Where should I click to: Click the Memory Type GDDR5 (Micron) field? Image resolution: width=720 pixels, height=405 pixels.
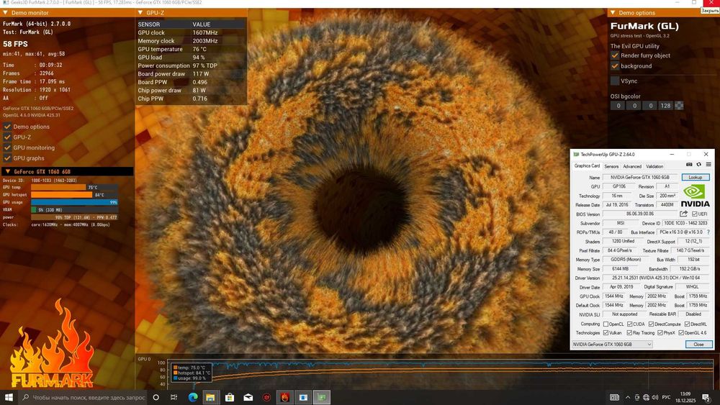(626, 260)
